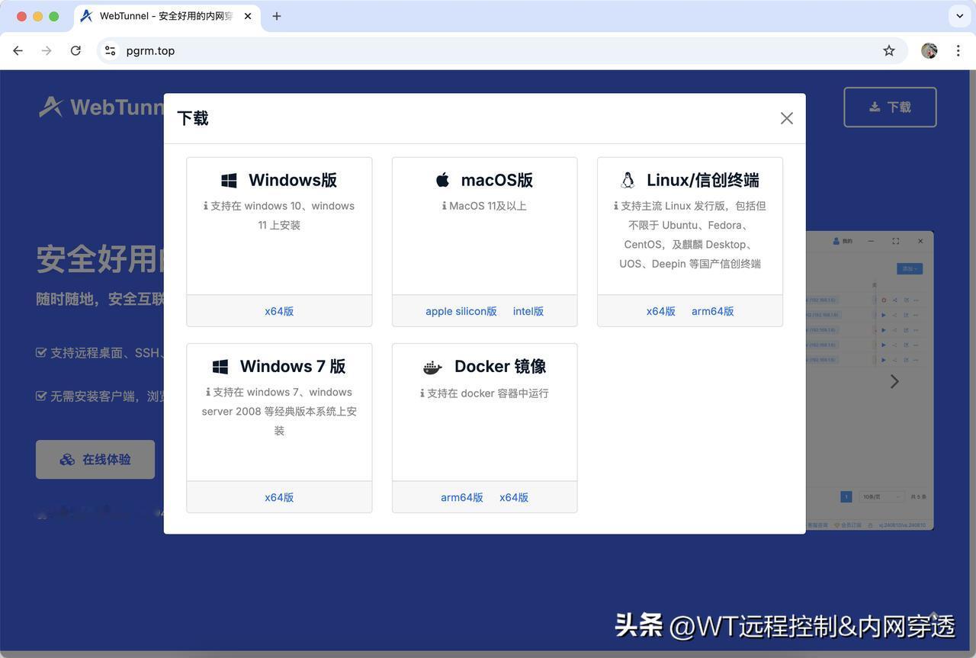Click the WebTunnel logo in the page header

(x=50, y=107)
